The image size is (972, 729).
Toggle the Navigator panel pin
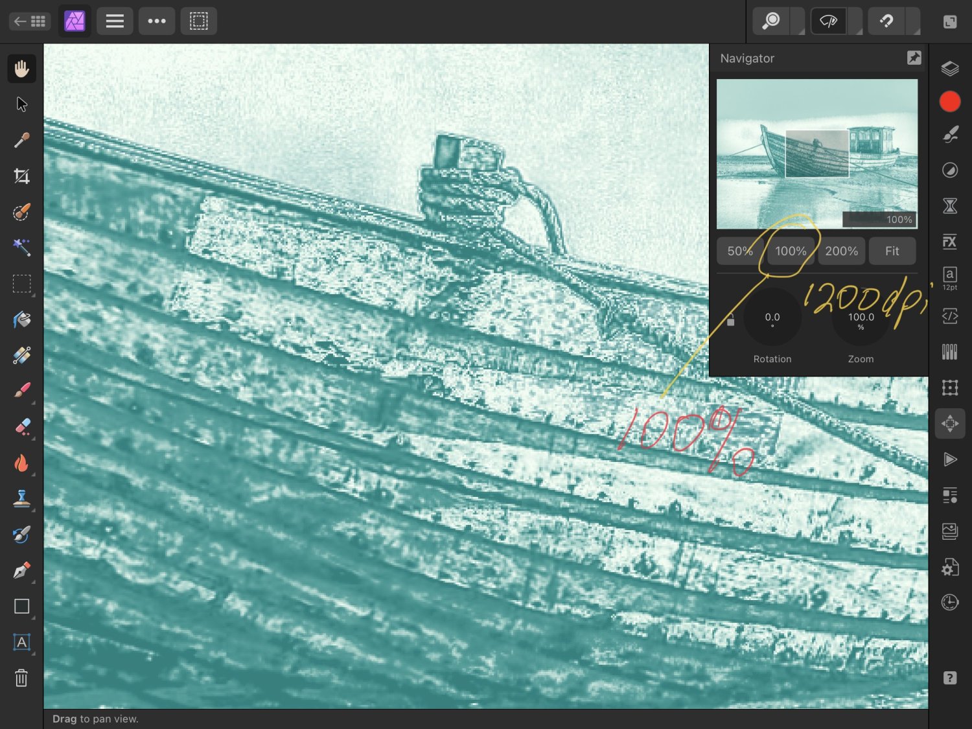coord(914,58)
